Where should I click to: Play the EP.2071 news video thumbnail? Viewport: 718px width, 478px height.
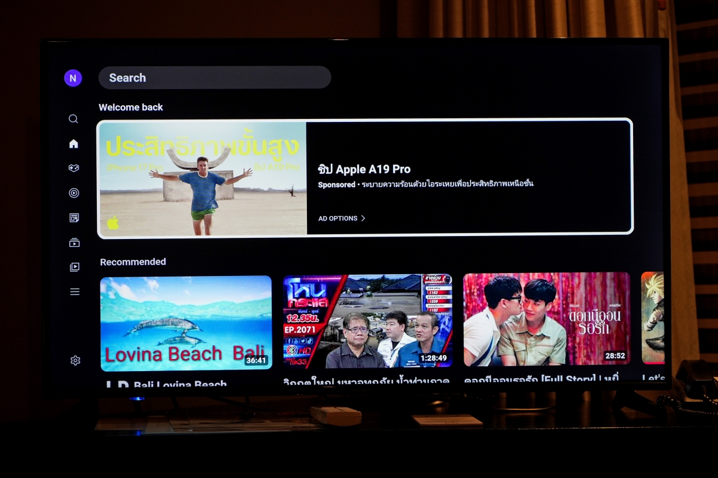pos(367,321)
